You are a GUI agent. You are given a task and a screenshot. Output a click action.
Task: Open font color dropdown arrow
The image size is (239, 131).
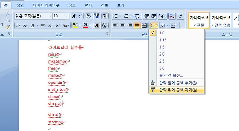(90, 25)
